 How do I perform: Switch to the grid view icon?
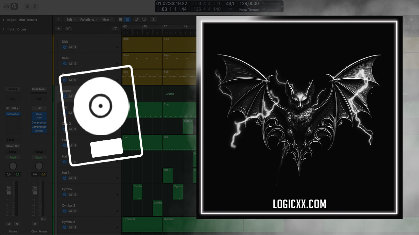tap(120, 20)
